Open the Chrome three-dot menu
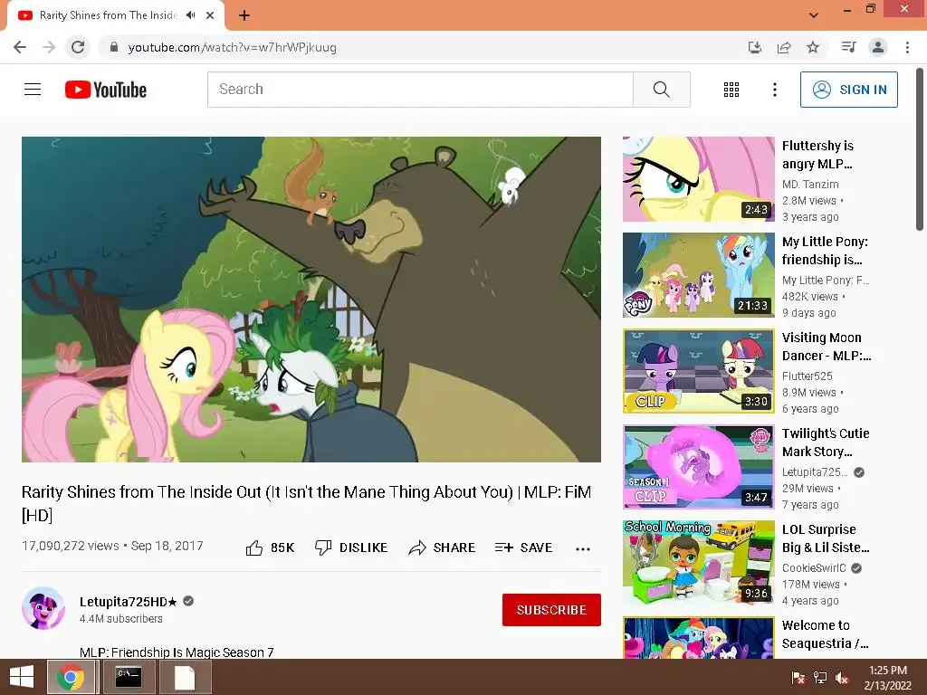Screen dimensions: 927x695 pos(907,47)
